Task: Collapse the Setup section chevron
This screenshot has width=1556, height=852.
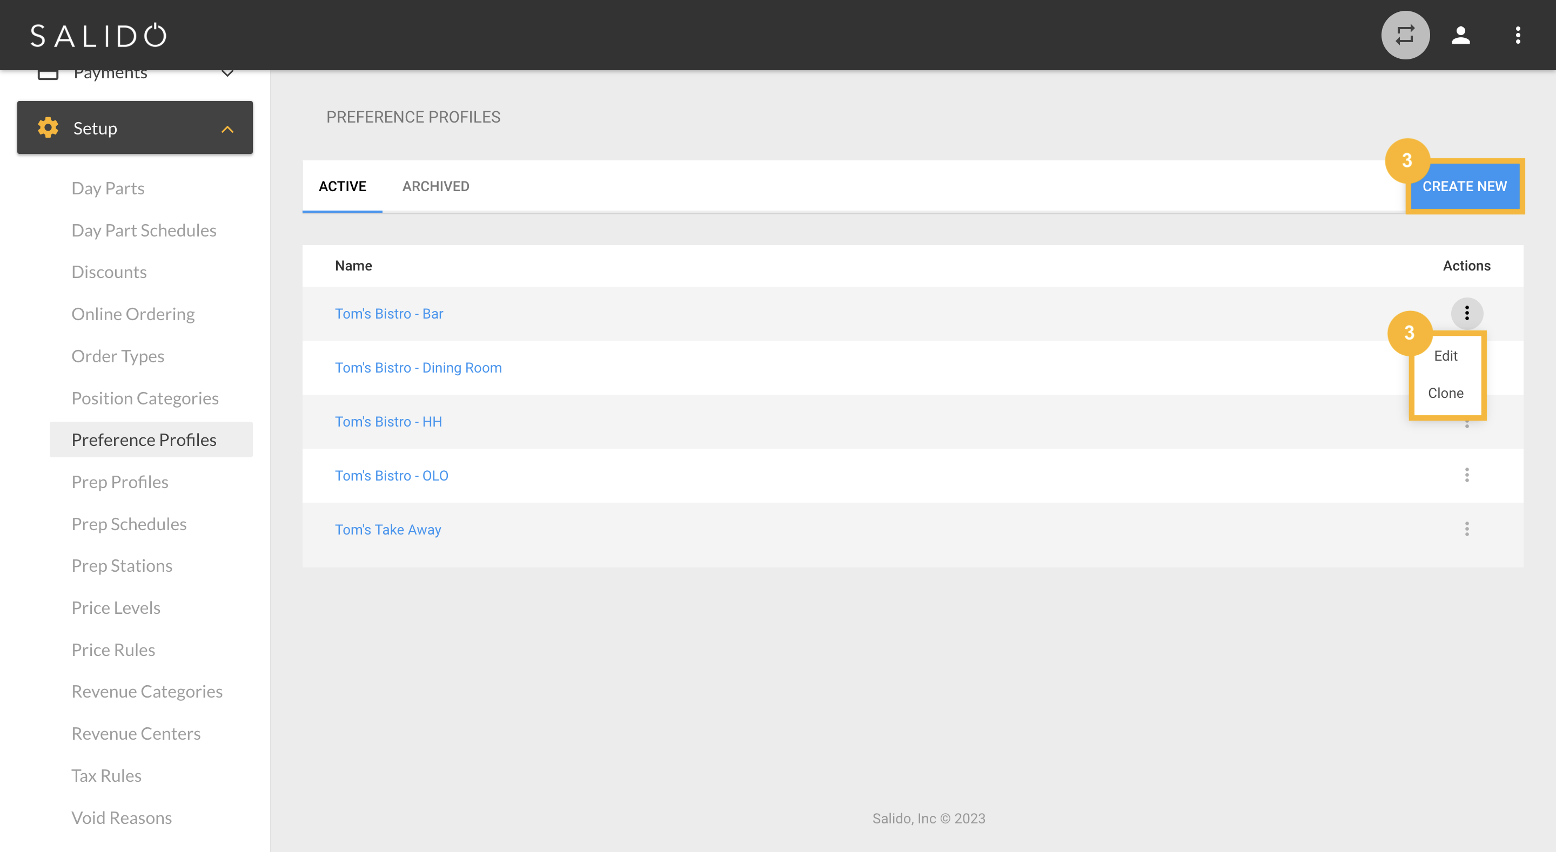Action: pyautogui.click(x=227, y=129)
